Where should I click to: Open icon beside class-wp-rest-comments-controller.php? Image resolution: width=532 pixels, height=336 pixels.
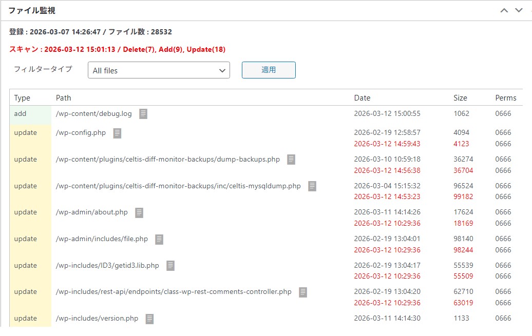(303, 292)
